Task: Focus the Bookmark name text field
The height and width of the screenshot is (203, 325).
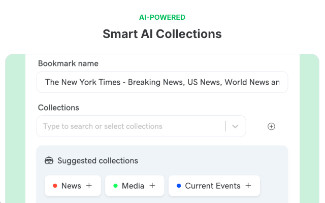Action: (x=162, y=82)
